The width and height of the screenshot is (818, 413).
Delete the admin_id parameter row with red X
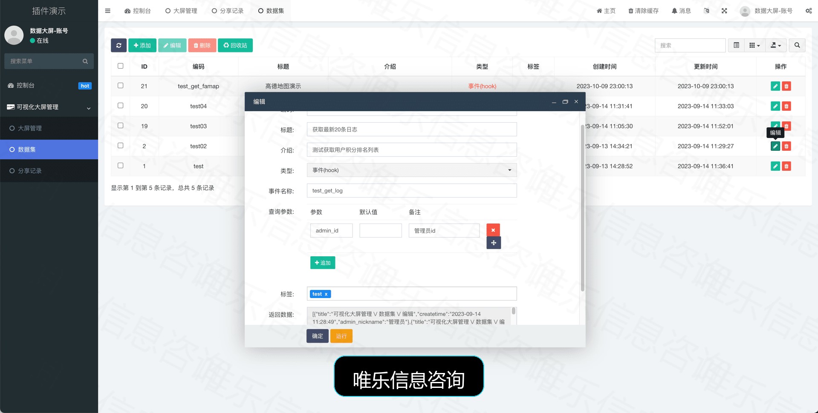(493, 230)
